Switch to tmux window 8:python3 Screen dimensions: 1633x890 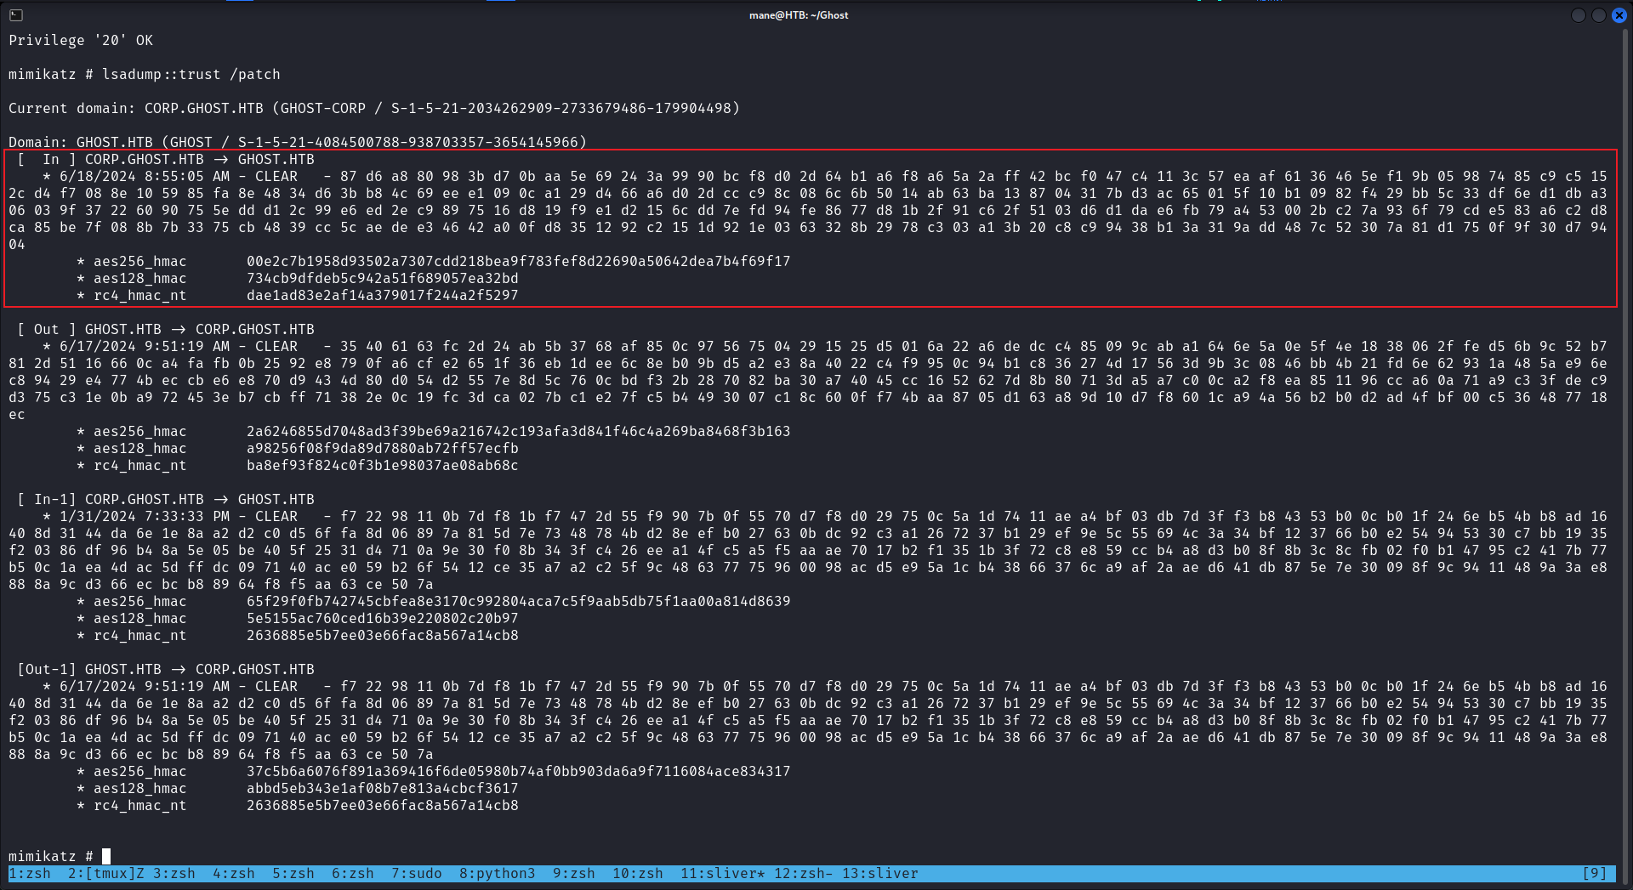tap(498, 874)
